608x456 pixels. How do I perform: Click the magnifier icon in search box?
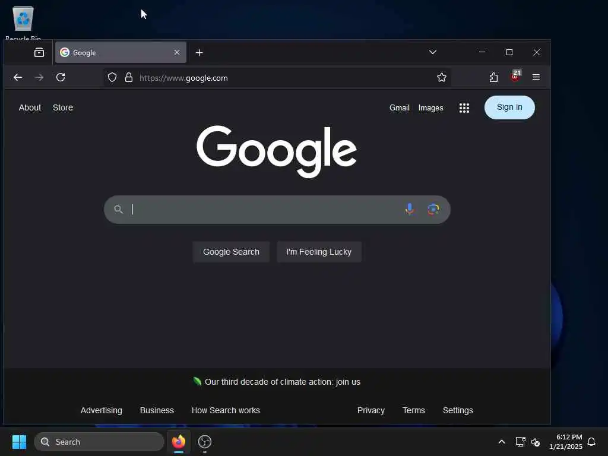coord(118,210)
